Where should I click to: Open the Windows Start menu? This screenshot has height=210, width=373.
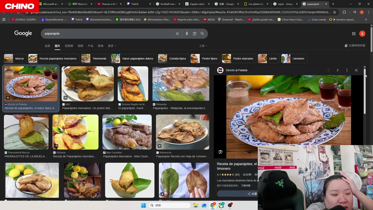(143, 205)
